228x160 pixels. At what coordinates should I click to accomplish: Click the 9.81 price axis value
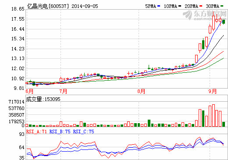click(x=19, y=88)
